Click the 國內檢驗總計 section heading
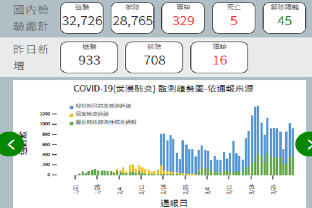 pyautogui.click(x=31, y=18)
